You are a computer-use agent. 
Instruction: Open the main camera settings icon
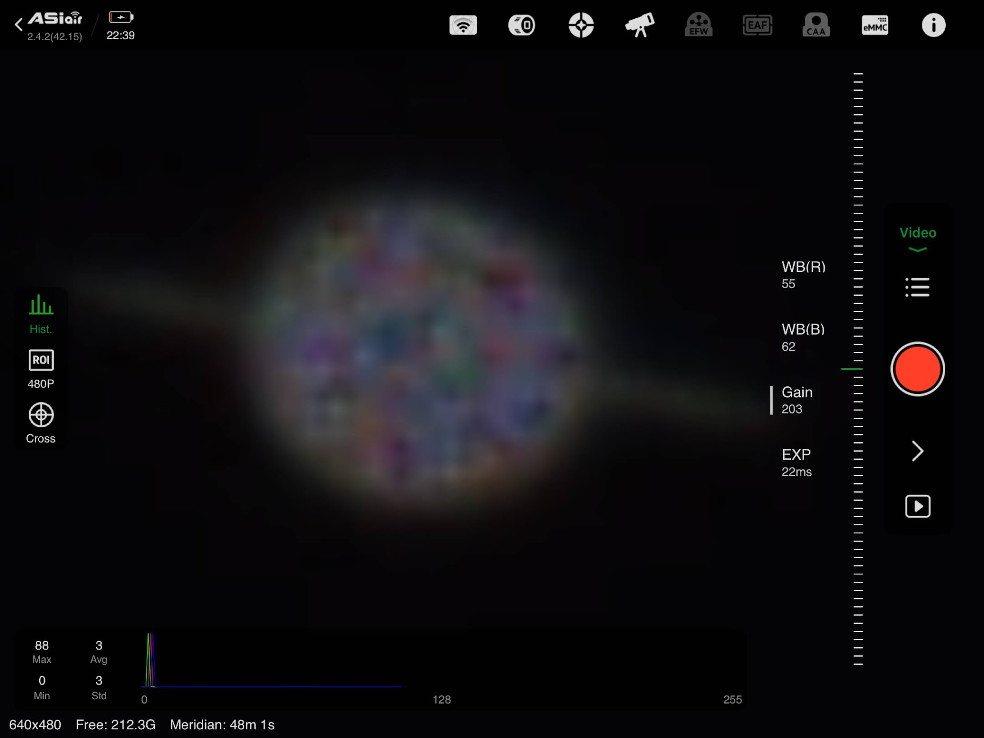pos(521,25)
